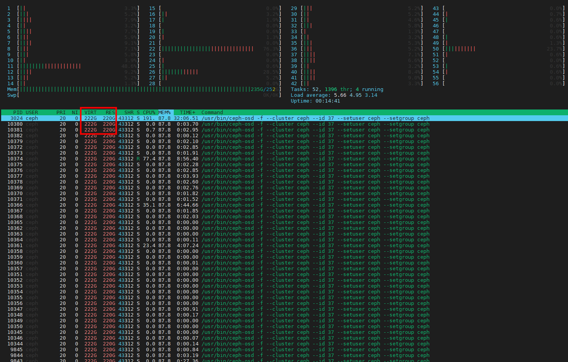Select process row with PID 9844
The image size is (568, 362).
(x=284, y=355)
